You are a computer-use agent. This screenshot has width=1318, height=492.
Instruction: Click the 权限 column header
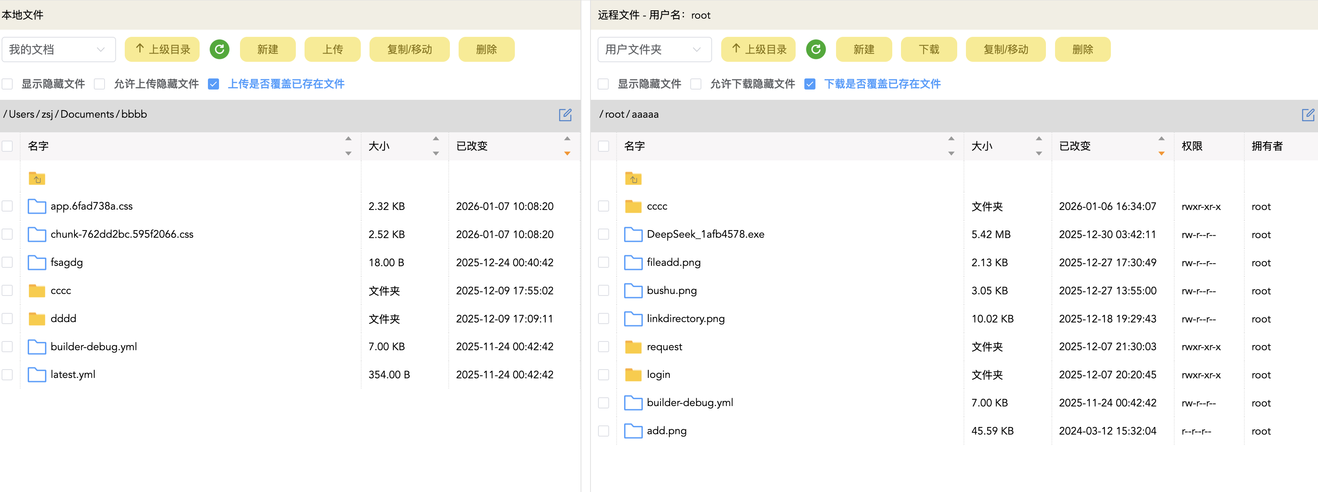point(1192,146)
